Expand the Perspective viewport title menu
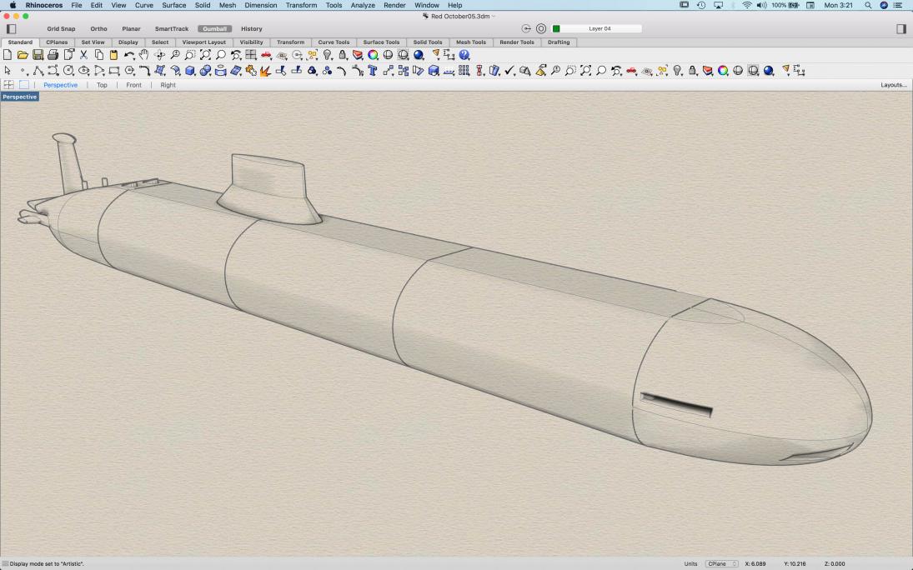This screenshot has height=570, width=913. (19, 97)
